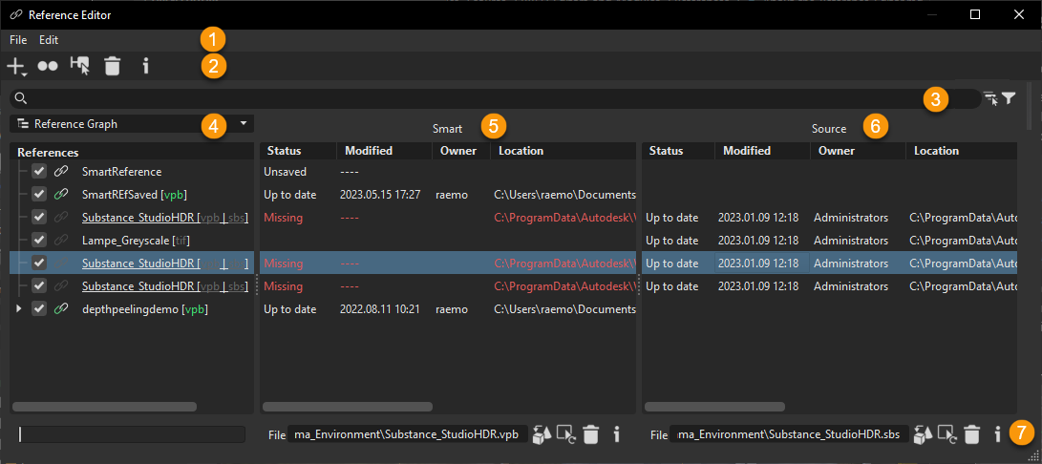Click the 'Unsaved' status cell
The width and height of the screenshot is (1042, 464).
[285, 172]
